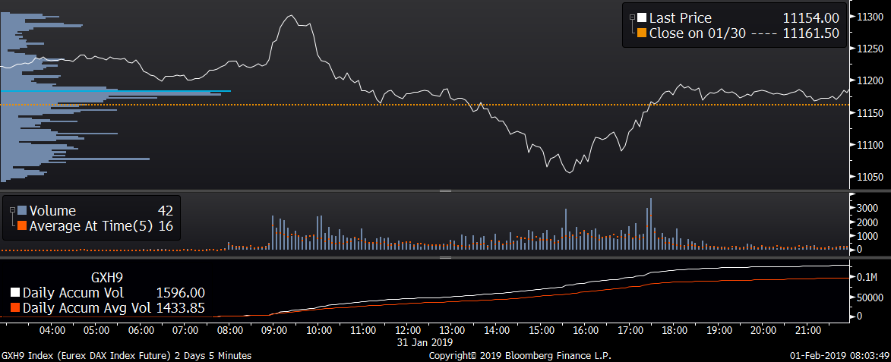Click the 11300 price axis label
This screenshot has height=362, width=891.
tap(870, 17)
